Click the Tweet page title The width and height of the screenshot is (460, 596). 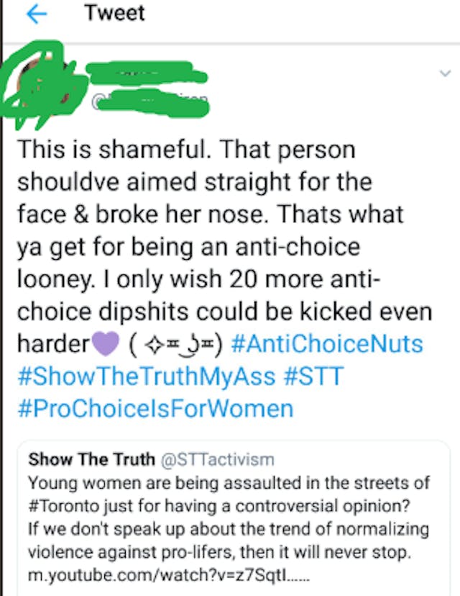(x=114, y=14)
